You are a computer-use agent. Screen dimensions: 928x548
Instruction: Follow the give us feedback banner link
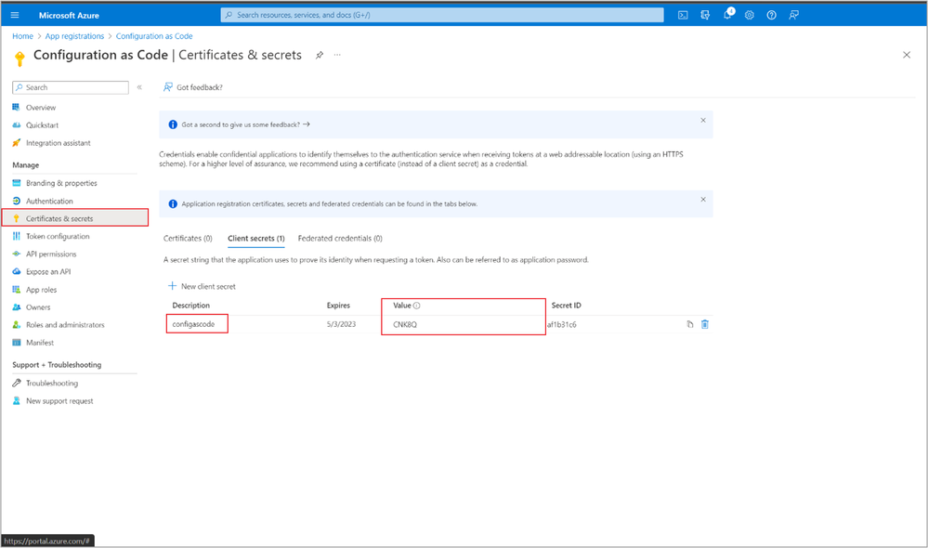coord(245,124)
